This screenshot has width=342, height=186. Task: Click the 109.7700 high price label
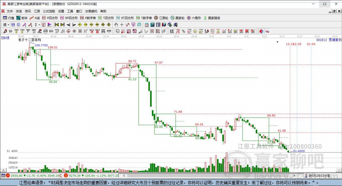point(41,45)
